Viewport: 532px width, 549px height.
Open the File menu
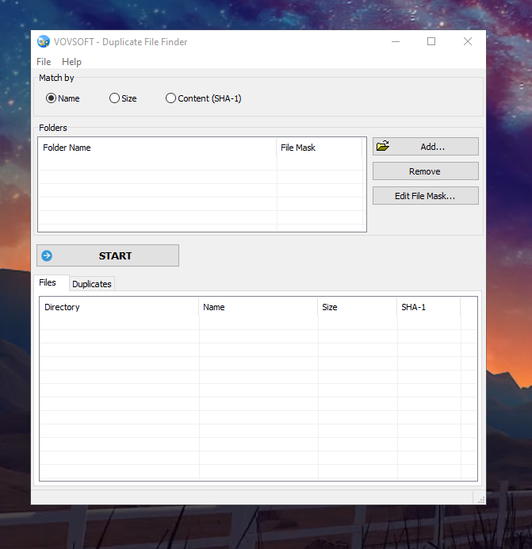click(x=44, y=62)
